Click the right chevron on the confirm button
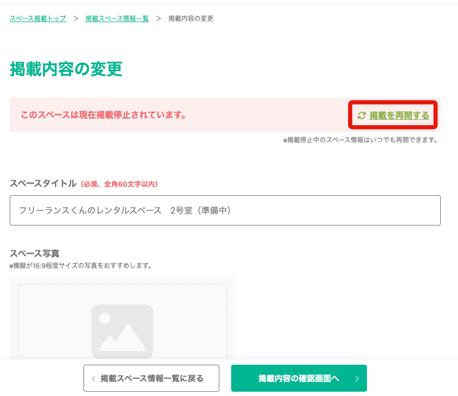This screenshot has height=396, width=458. 357,379
